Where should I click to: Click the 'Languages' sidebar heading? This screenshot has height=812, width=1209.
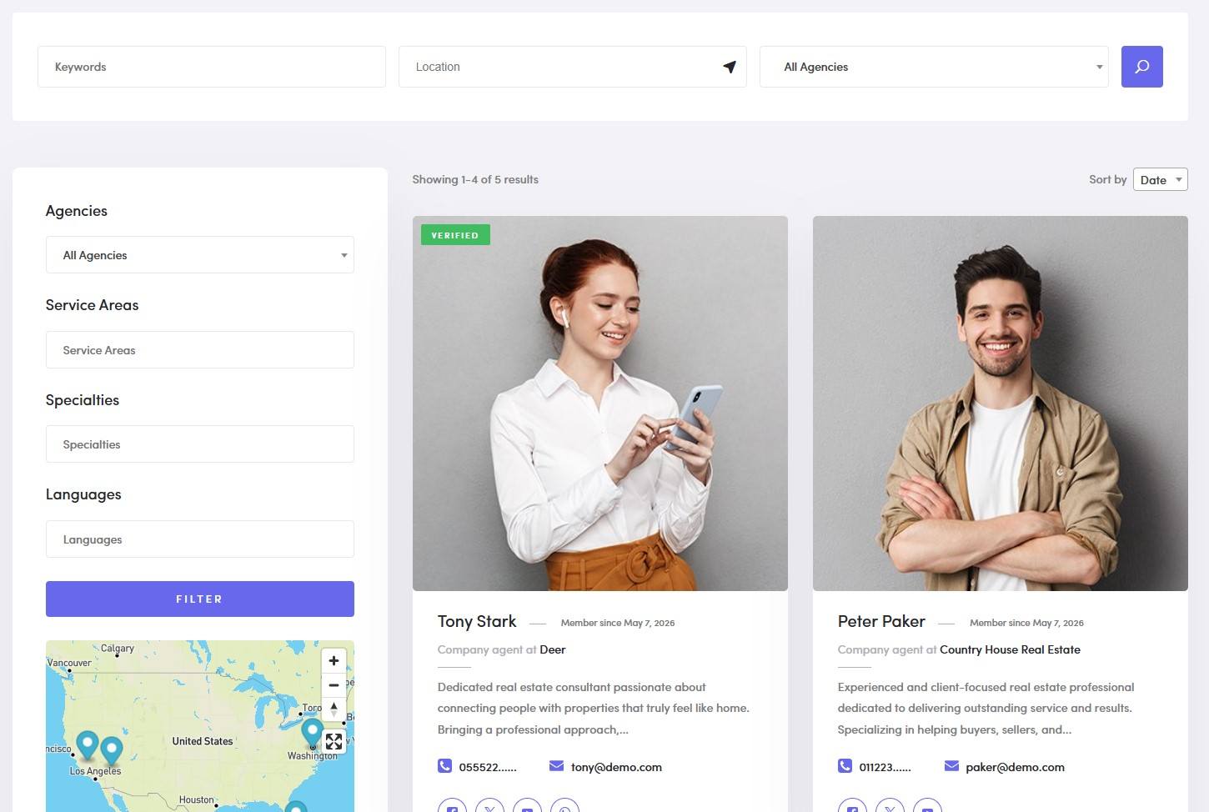[x=83, y=494]
